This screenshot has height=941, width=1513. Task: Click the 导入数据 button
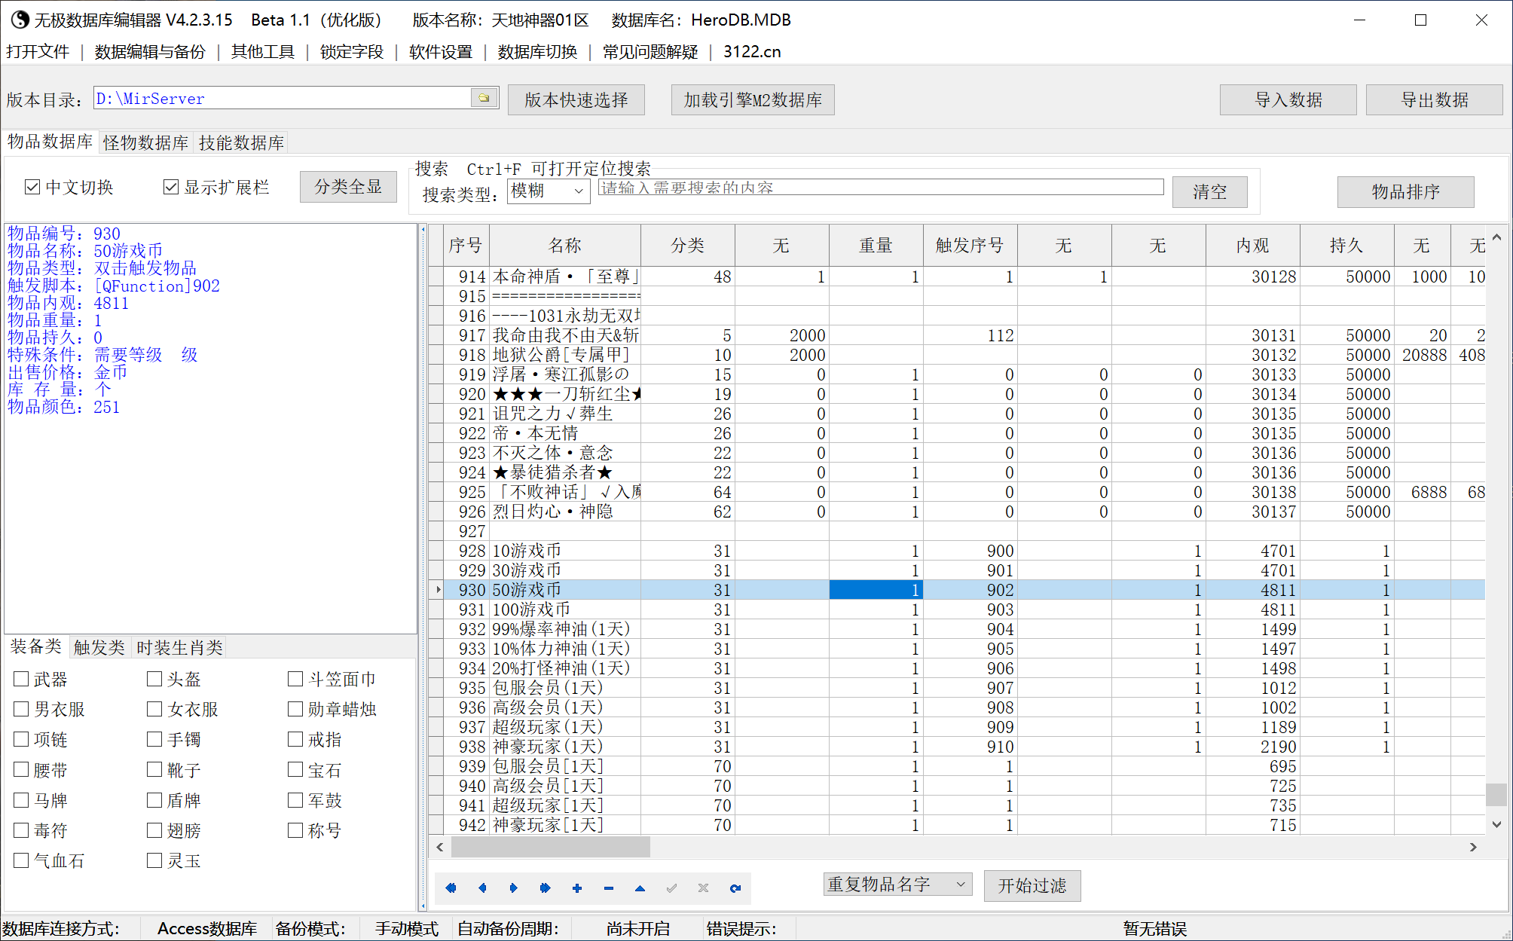point(1288,99)
